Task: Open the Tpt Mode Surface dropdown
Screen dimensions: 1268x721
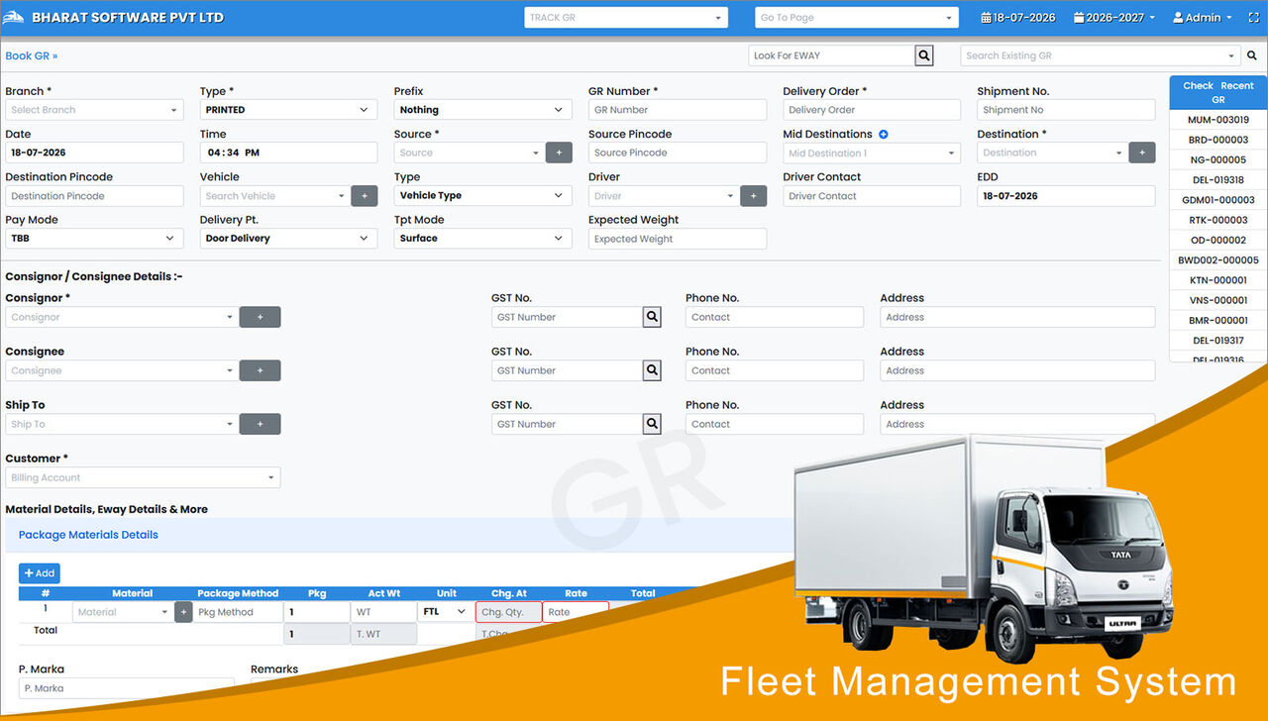Action: pyautogui.click(x=482, y=239)
